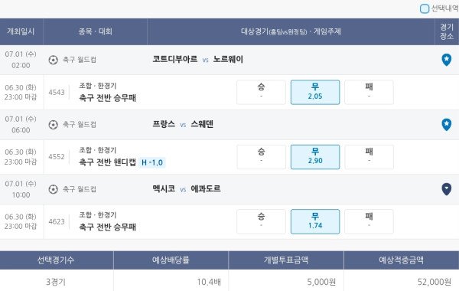Click venue star pin for 프랑스 vs 스웨덴
The image size is (459, 291).
446,125
